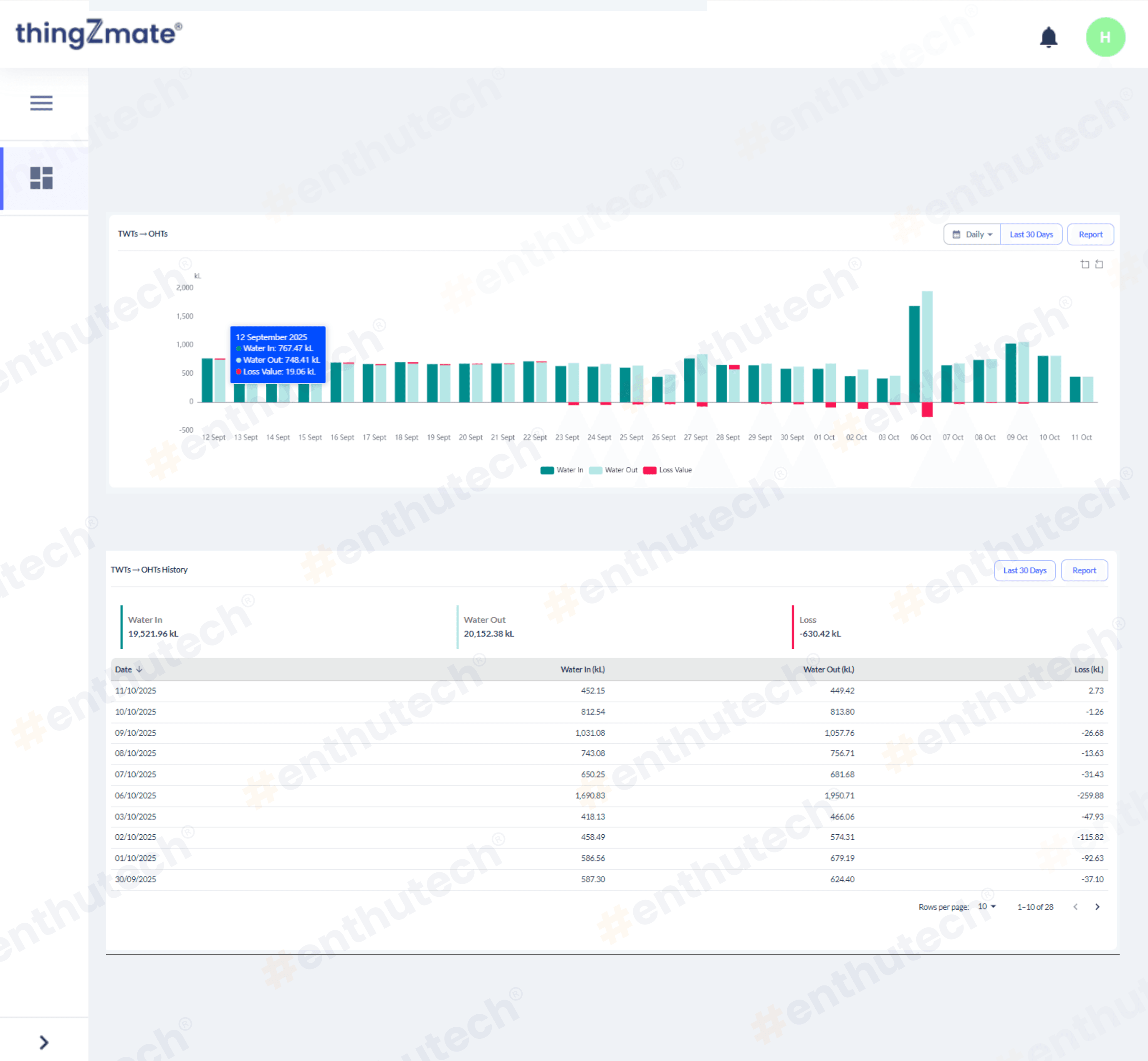This screenshot has height=1061, width=1148.
Task: Click the History section Report button
Action: [1084, 570]
